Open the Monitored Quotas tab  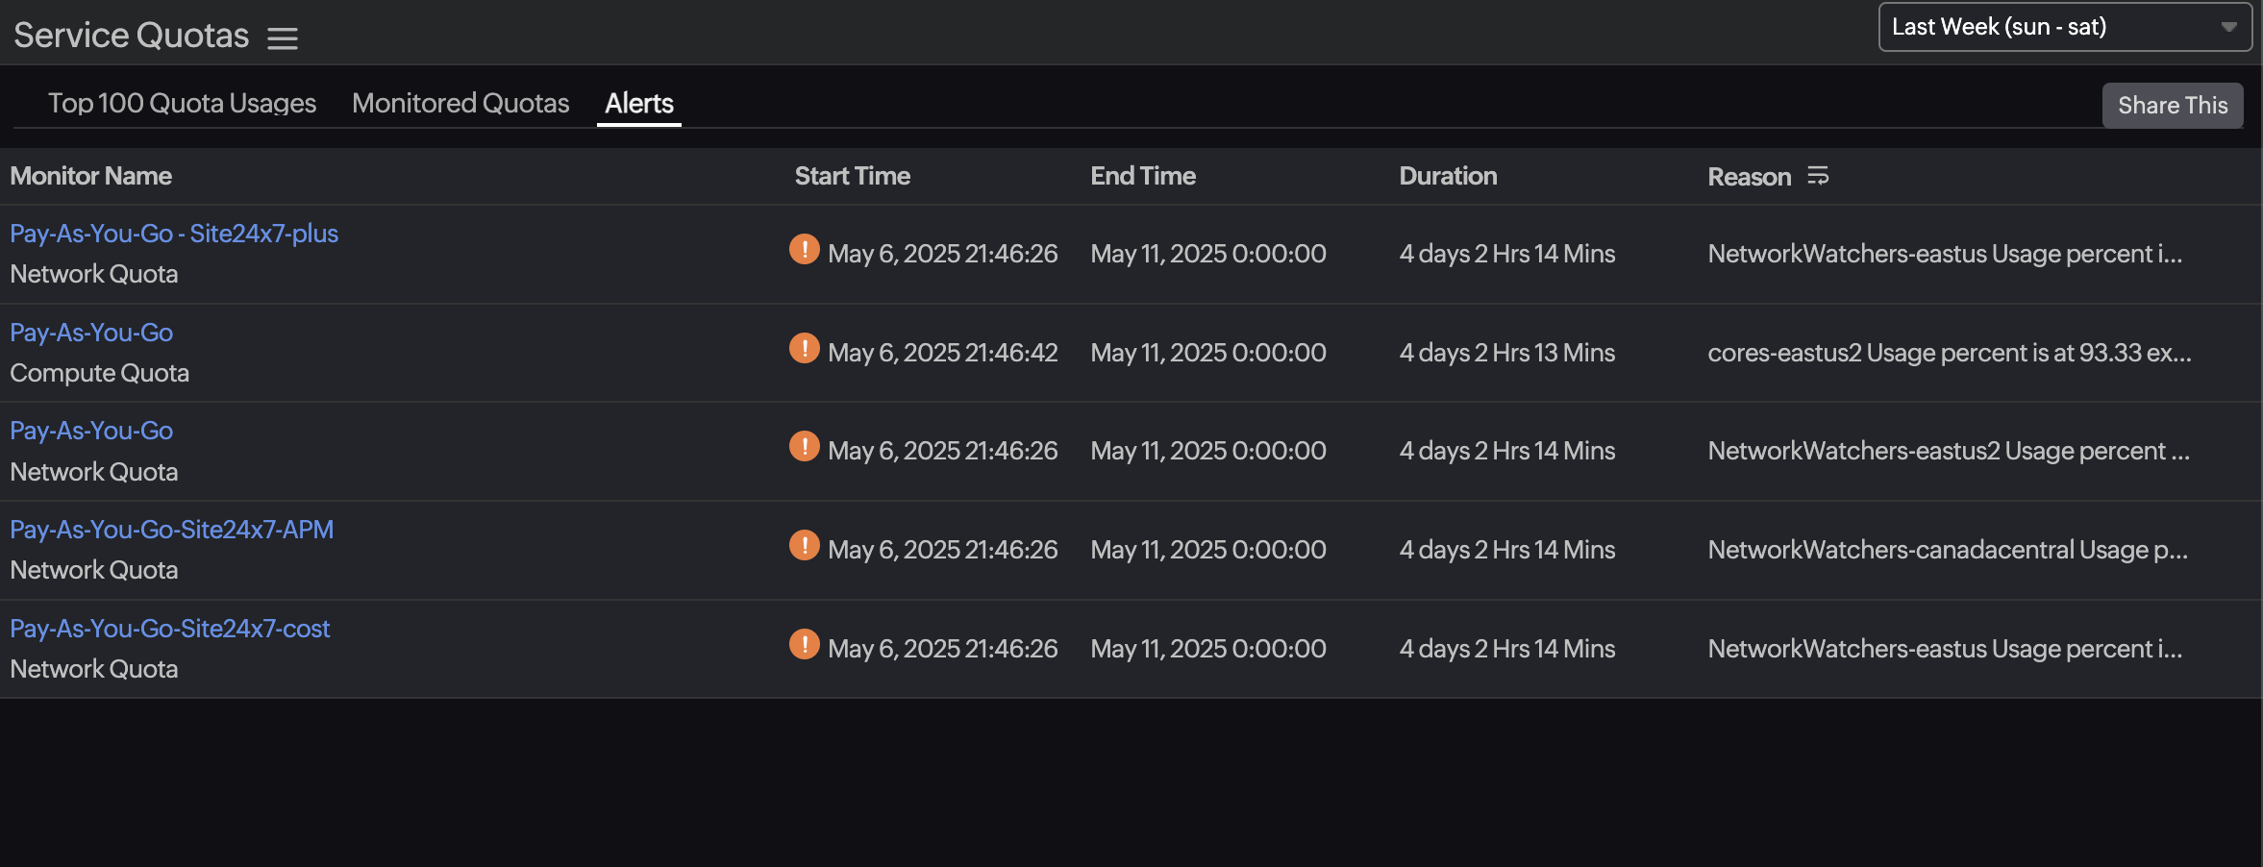460,103
